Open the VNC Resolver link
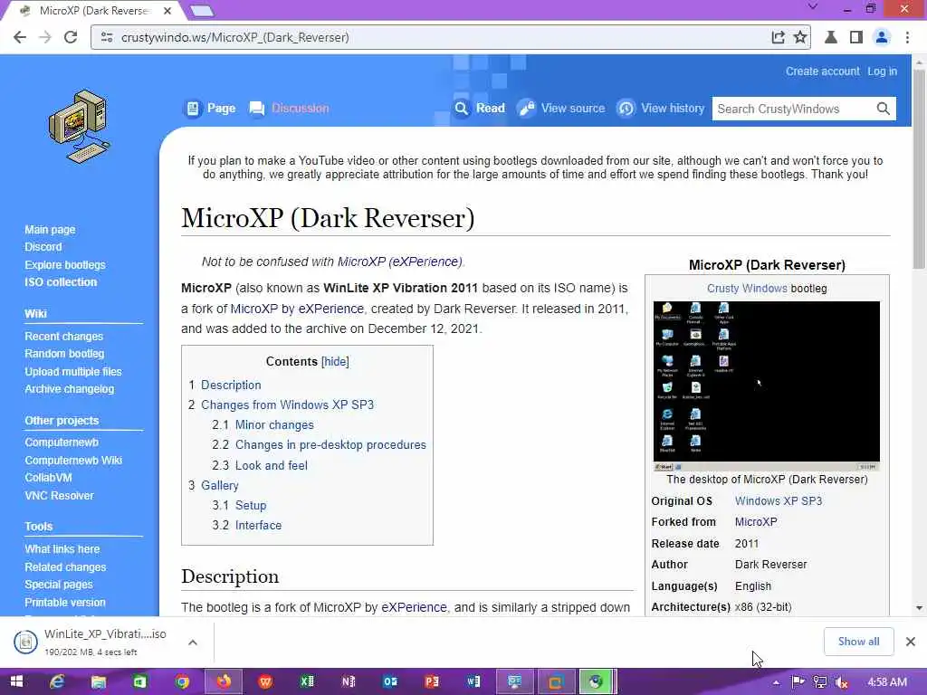This screenshot has width=927, height=695. coord(59,495)
